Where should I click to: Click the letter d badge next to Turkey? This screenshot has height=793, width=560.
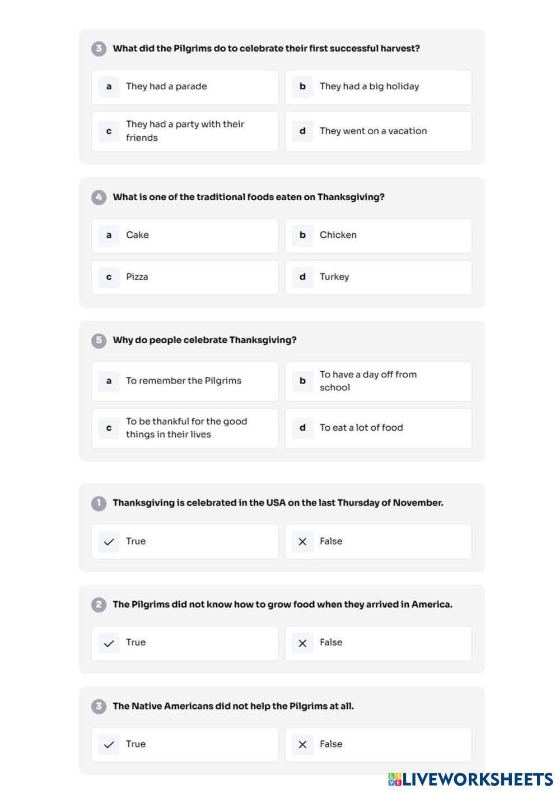click(302, 277)
